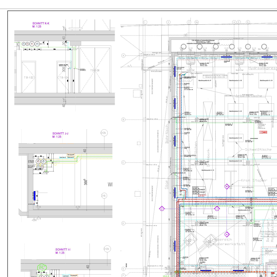Click grid axis bubble 3a
The width and height of the screenshot is (277, 277).
(197, 22)
